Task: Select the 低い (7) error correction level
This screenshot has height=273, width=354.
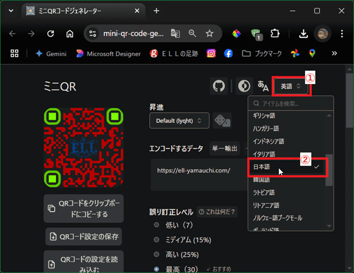Action: tap(156, 225)
